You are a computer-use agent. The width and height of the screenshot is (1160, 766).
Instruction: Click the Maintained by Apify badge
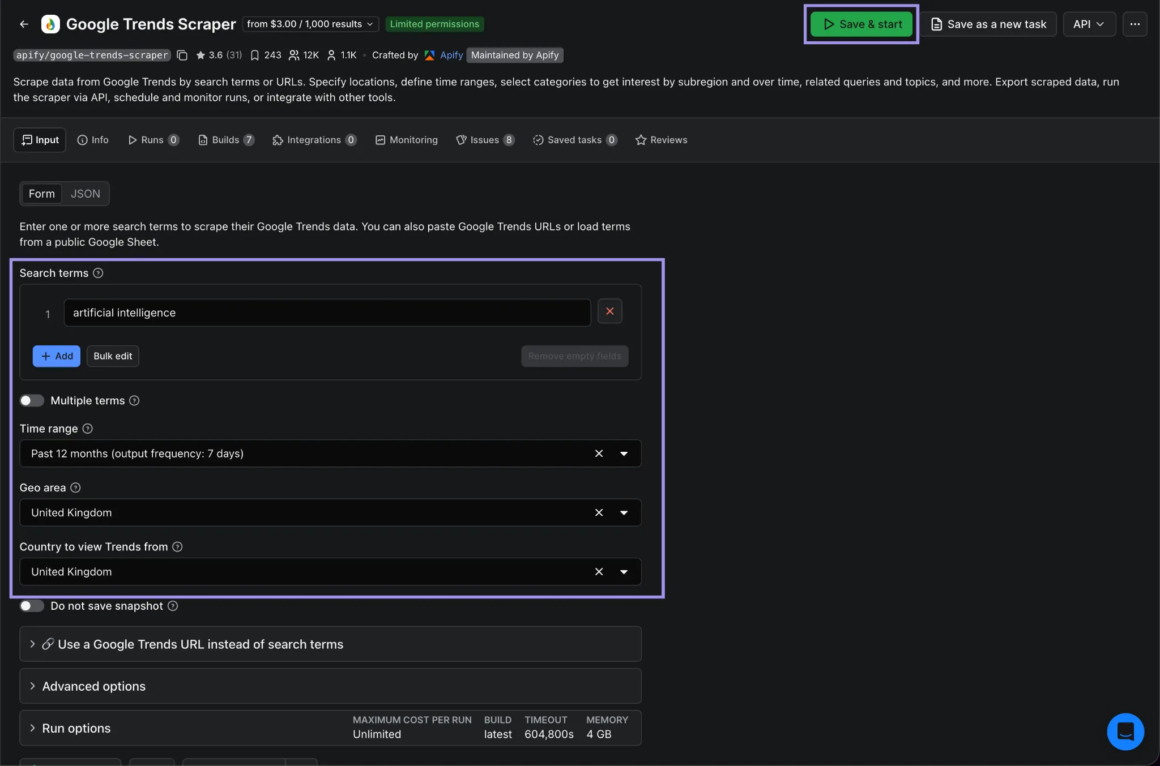(x=515, y=55)
